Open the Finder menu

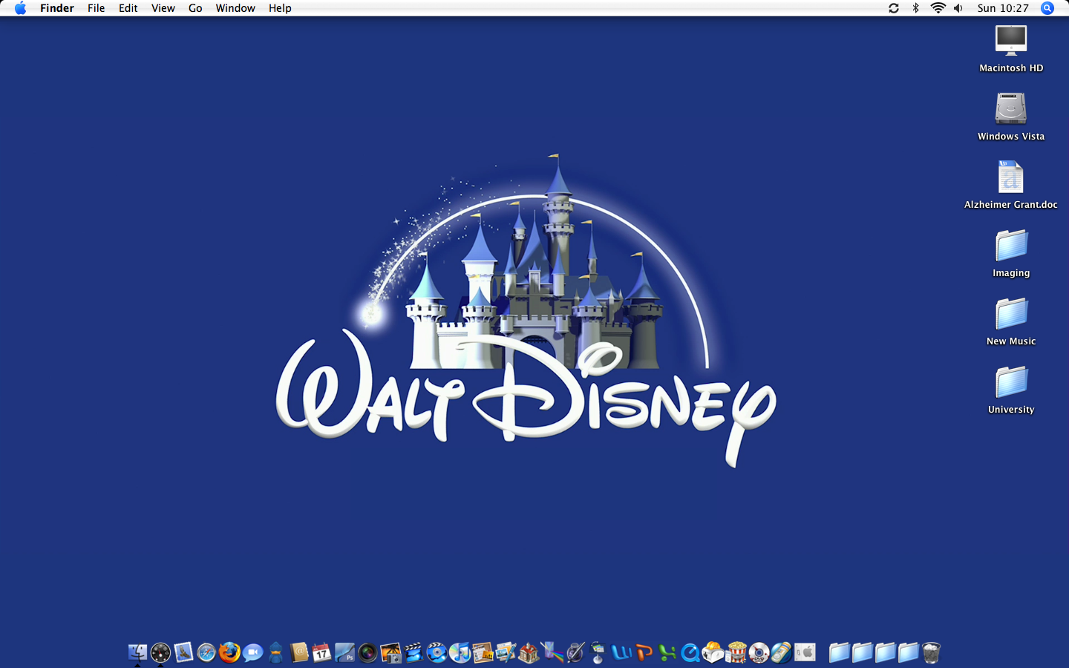57,8
